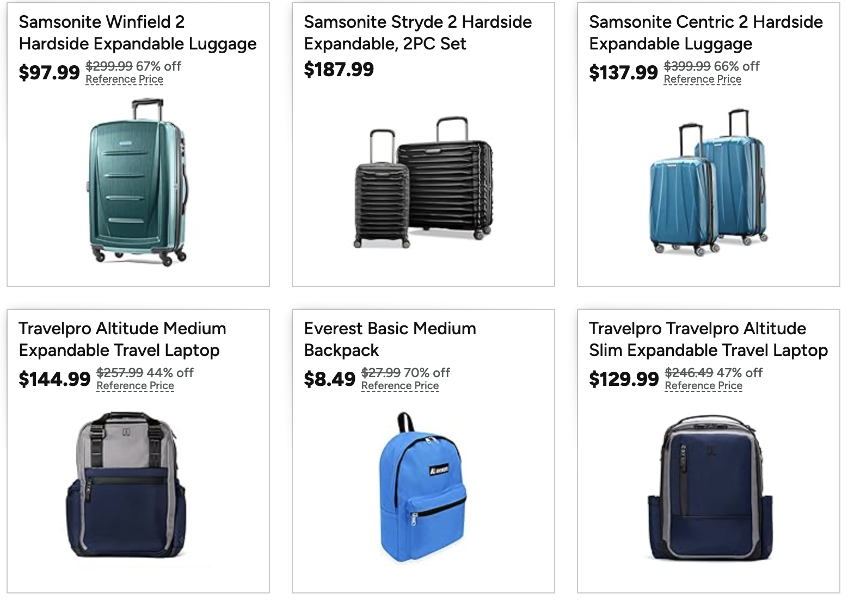Click the Samsonite Stryde 2 Hardside Expandable title

click(x=417, y=33)
